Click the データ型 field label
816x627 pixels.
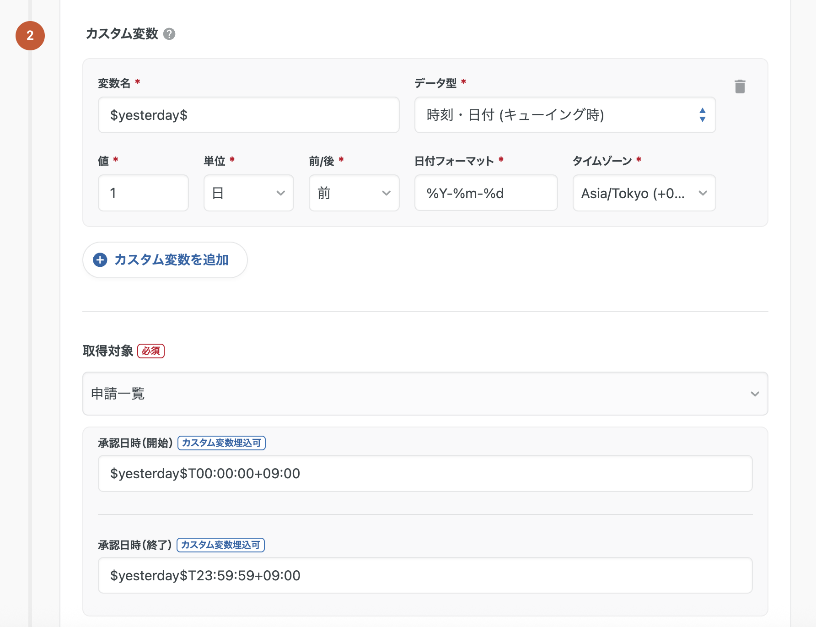point(435,83)
